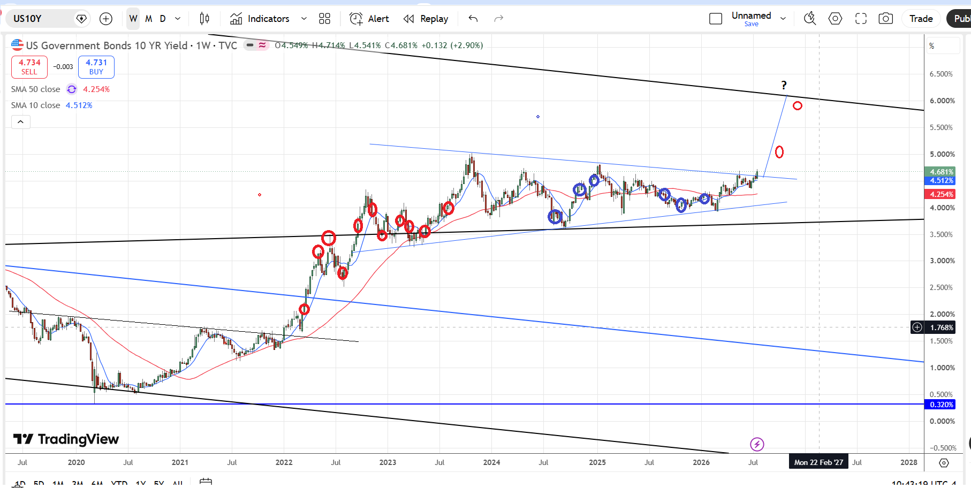Viewport: 971px width, 488px height.
Task: Click the TradingView logo on the chart
Action: point(66,439)
